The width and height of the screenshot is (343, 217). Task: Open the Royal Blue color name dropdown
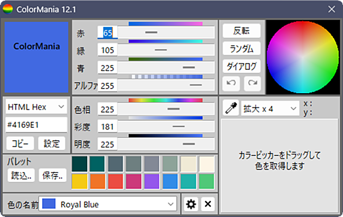108,204
